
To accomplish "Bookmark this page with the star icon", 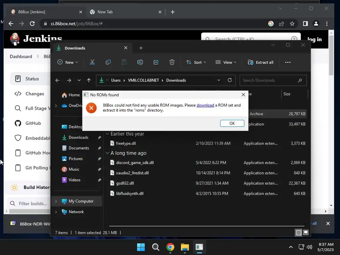I will click(x=292, y=24).
